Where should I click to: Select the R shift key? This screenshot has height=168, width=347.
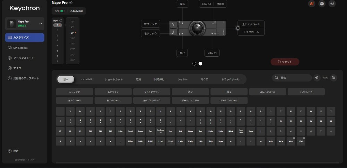[151, 141]
